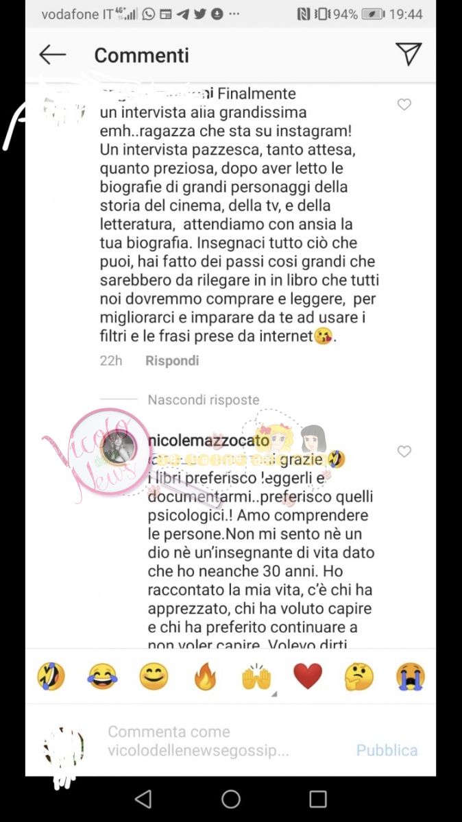Tap Android home circle button
462x822 pixels.
point(231,799)
